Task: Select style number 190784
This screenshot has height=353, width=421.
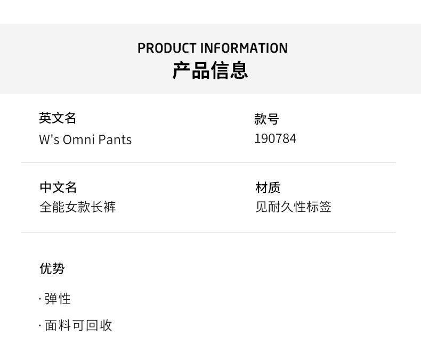Action: (275, 139)
